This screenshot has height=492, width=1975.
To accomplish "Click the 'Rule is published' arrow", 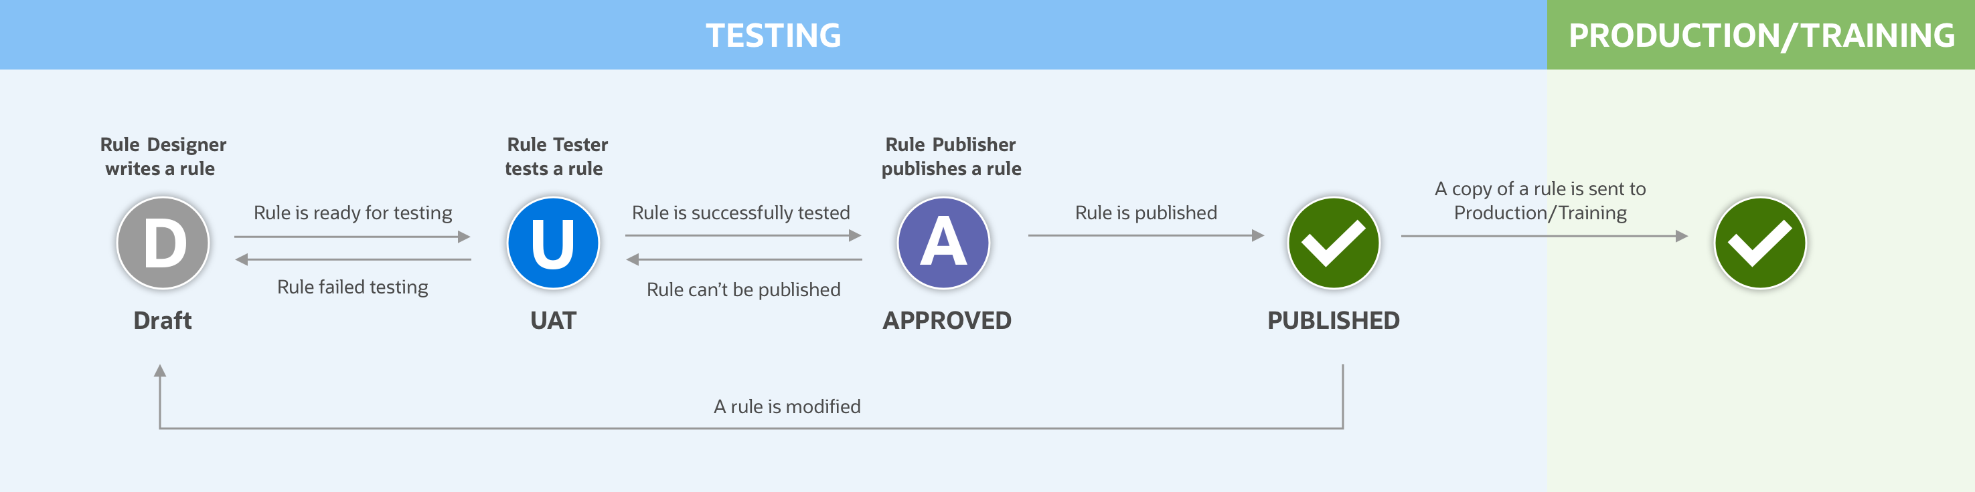I will (x=1146, y=236).
